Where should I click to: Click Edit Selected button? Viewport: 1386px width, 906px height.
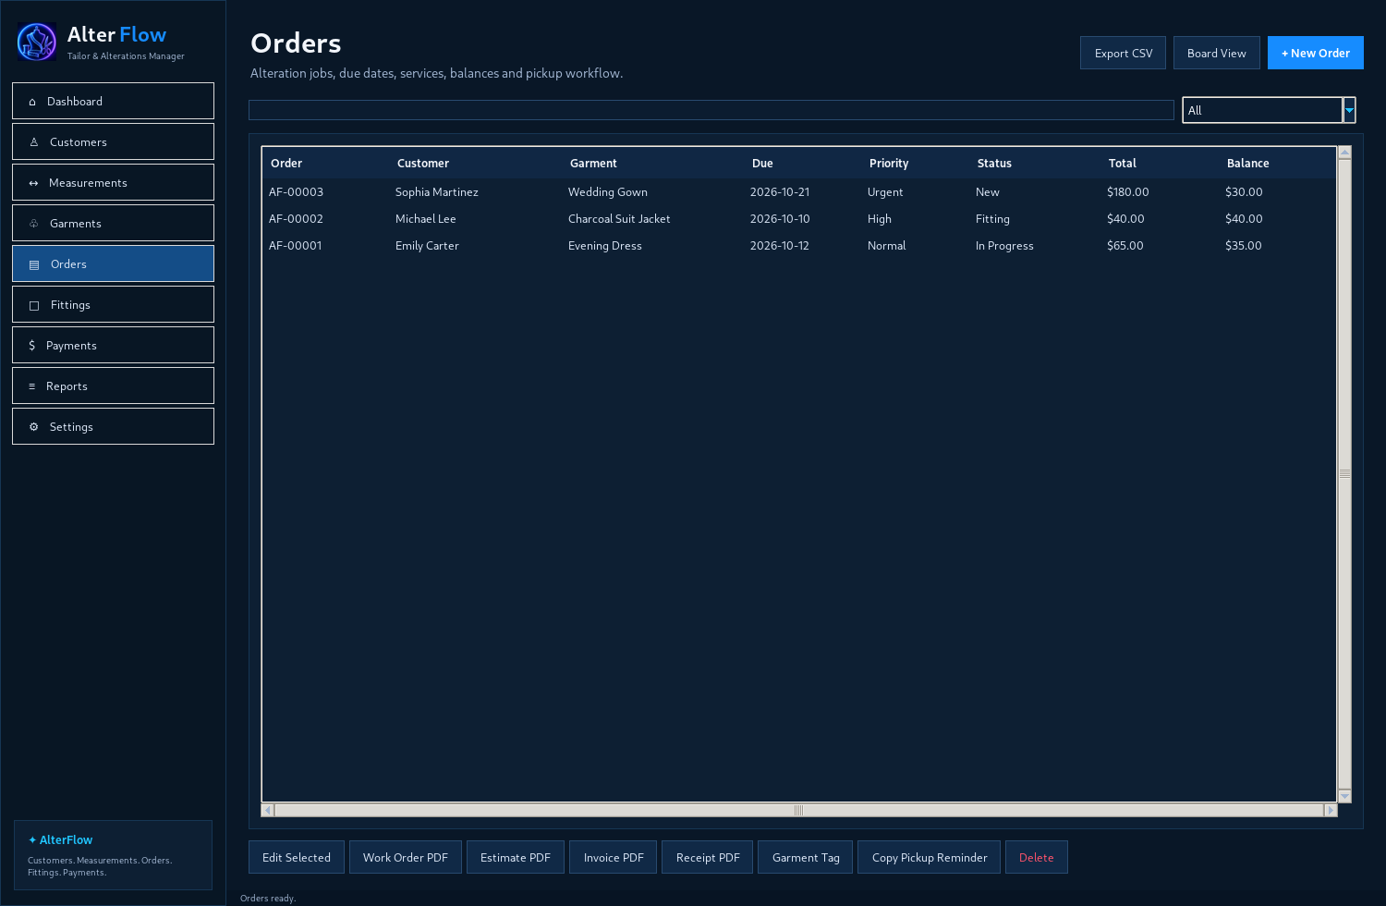pos(297,857)
